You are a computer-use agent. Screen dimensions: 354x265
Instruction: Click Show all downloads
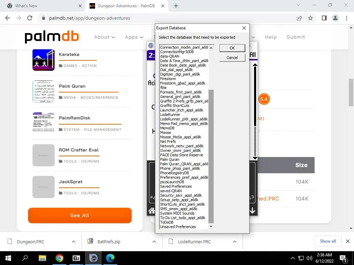coord(328,241)
